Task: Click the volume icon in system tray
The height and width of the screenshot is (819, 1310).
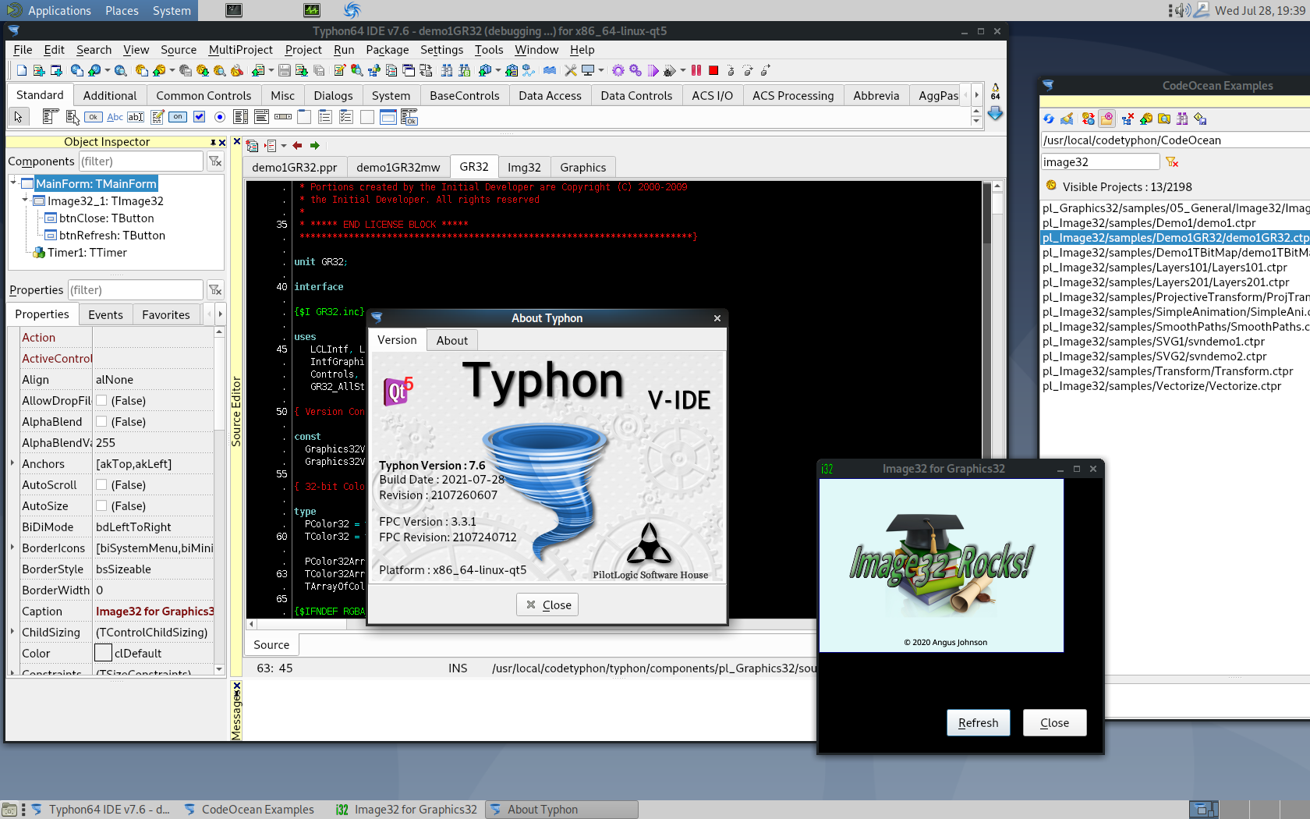Action: (x=1183, y=10)
